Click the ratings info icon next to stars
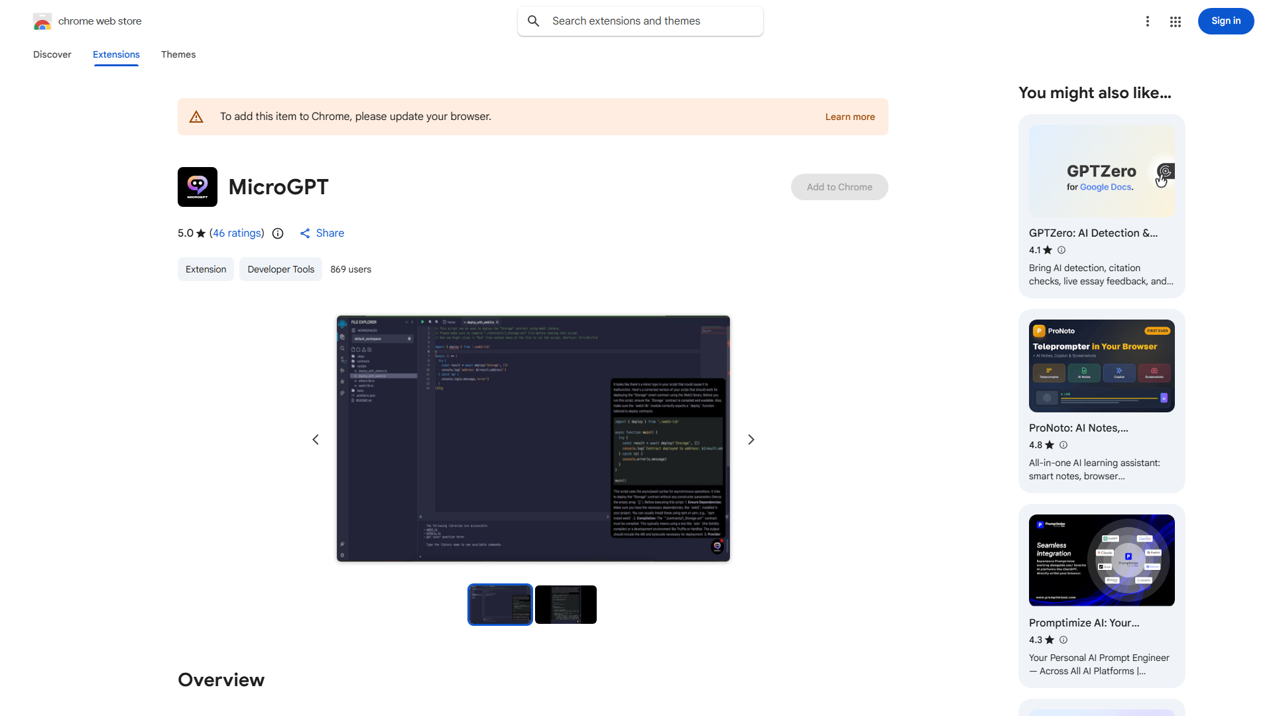The height and width of the screenshot is (716, 1273). tap(277, 233)
